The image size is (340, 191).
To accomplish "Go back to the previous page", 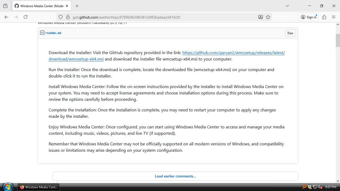I will [x=6, y=17].
